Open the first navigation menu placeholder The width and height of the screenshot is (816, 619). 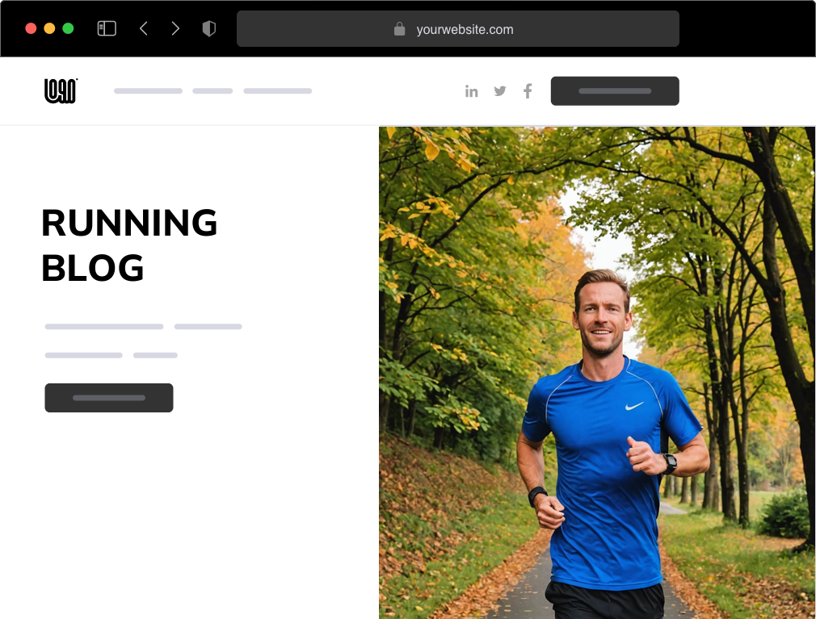tap(149, 91)
